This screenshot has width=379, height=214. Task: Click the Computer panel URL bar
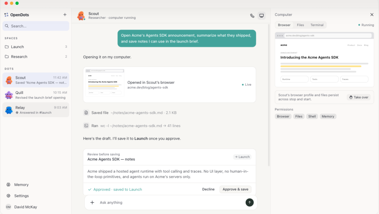click(328, 36)
